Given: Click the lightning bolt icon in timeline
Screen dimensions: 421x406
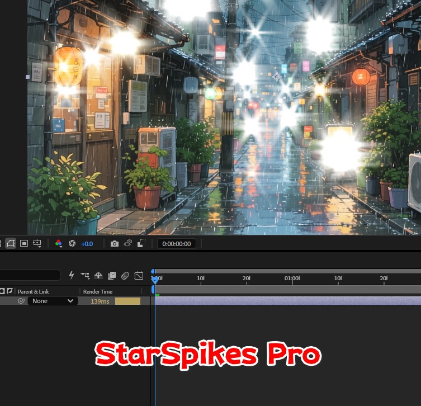Looking at the screenshot, I should tap(72, 275).
